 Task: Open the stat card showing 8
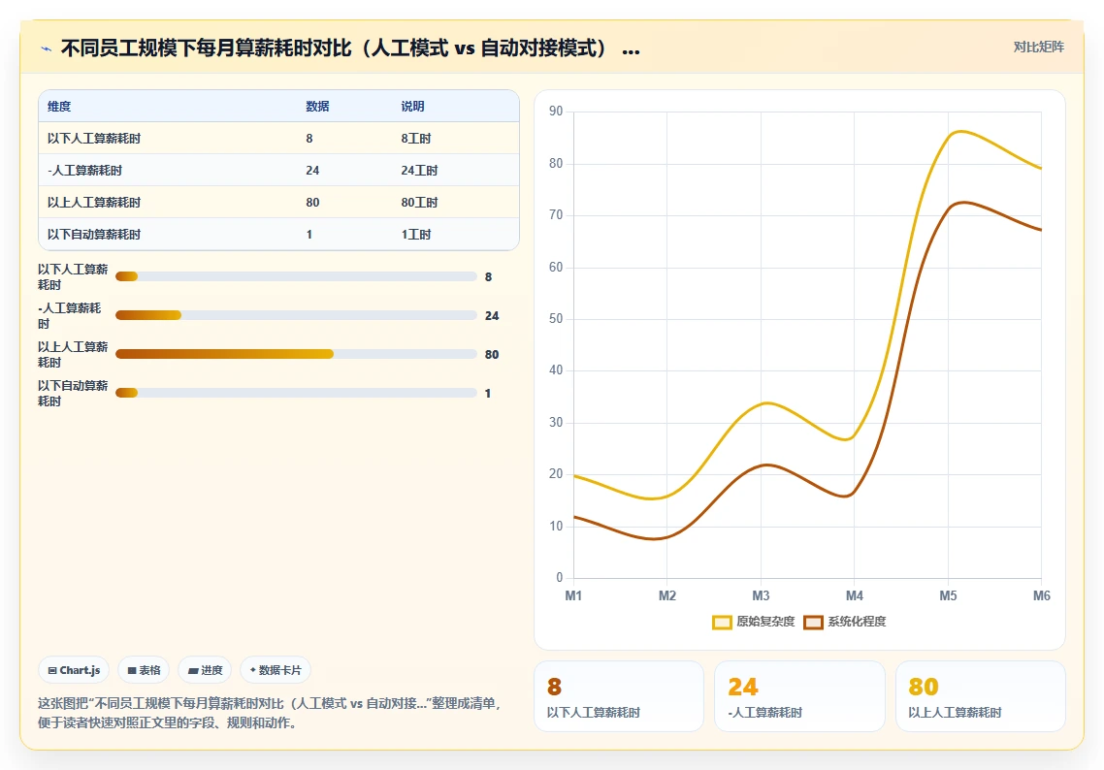tap(619, 696)
